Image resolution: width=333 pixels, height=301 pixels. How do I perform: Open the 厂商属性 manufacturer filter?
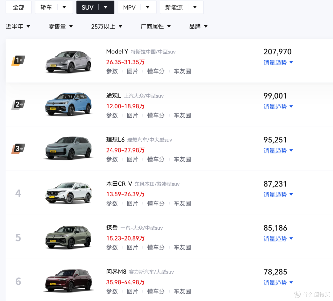coord(155,26)
